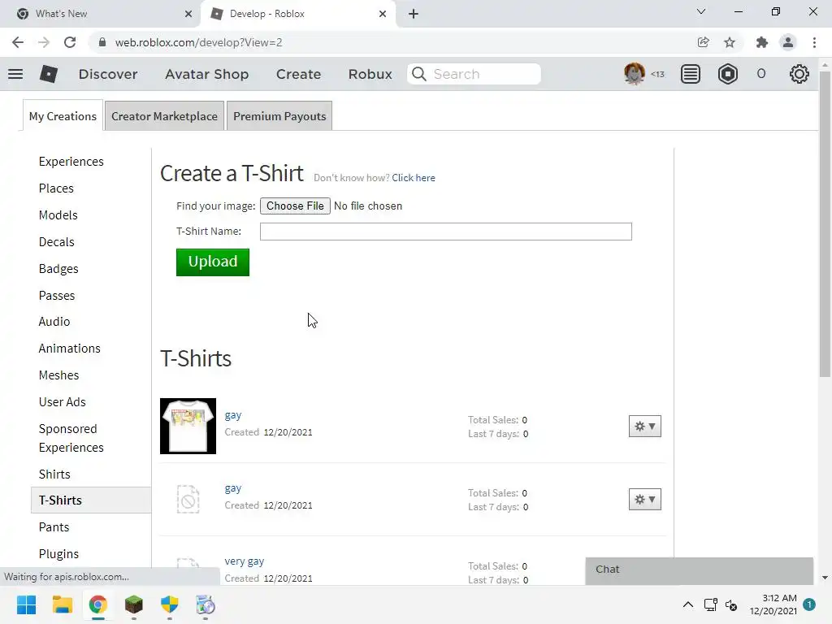The image size is (832, 624).
Task: Click Create in top nav
Action: tap(298, 74)
